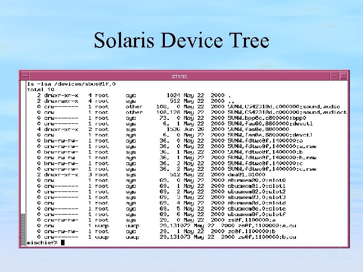Click the mischief% shell prompt
The image size is (363, 272).
(42, 243)
